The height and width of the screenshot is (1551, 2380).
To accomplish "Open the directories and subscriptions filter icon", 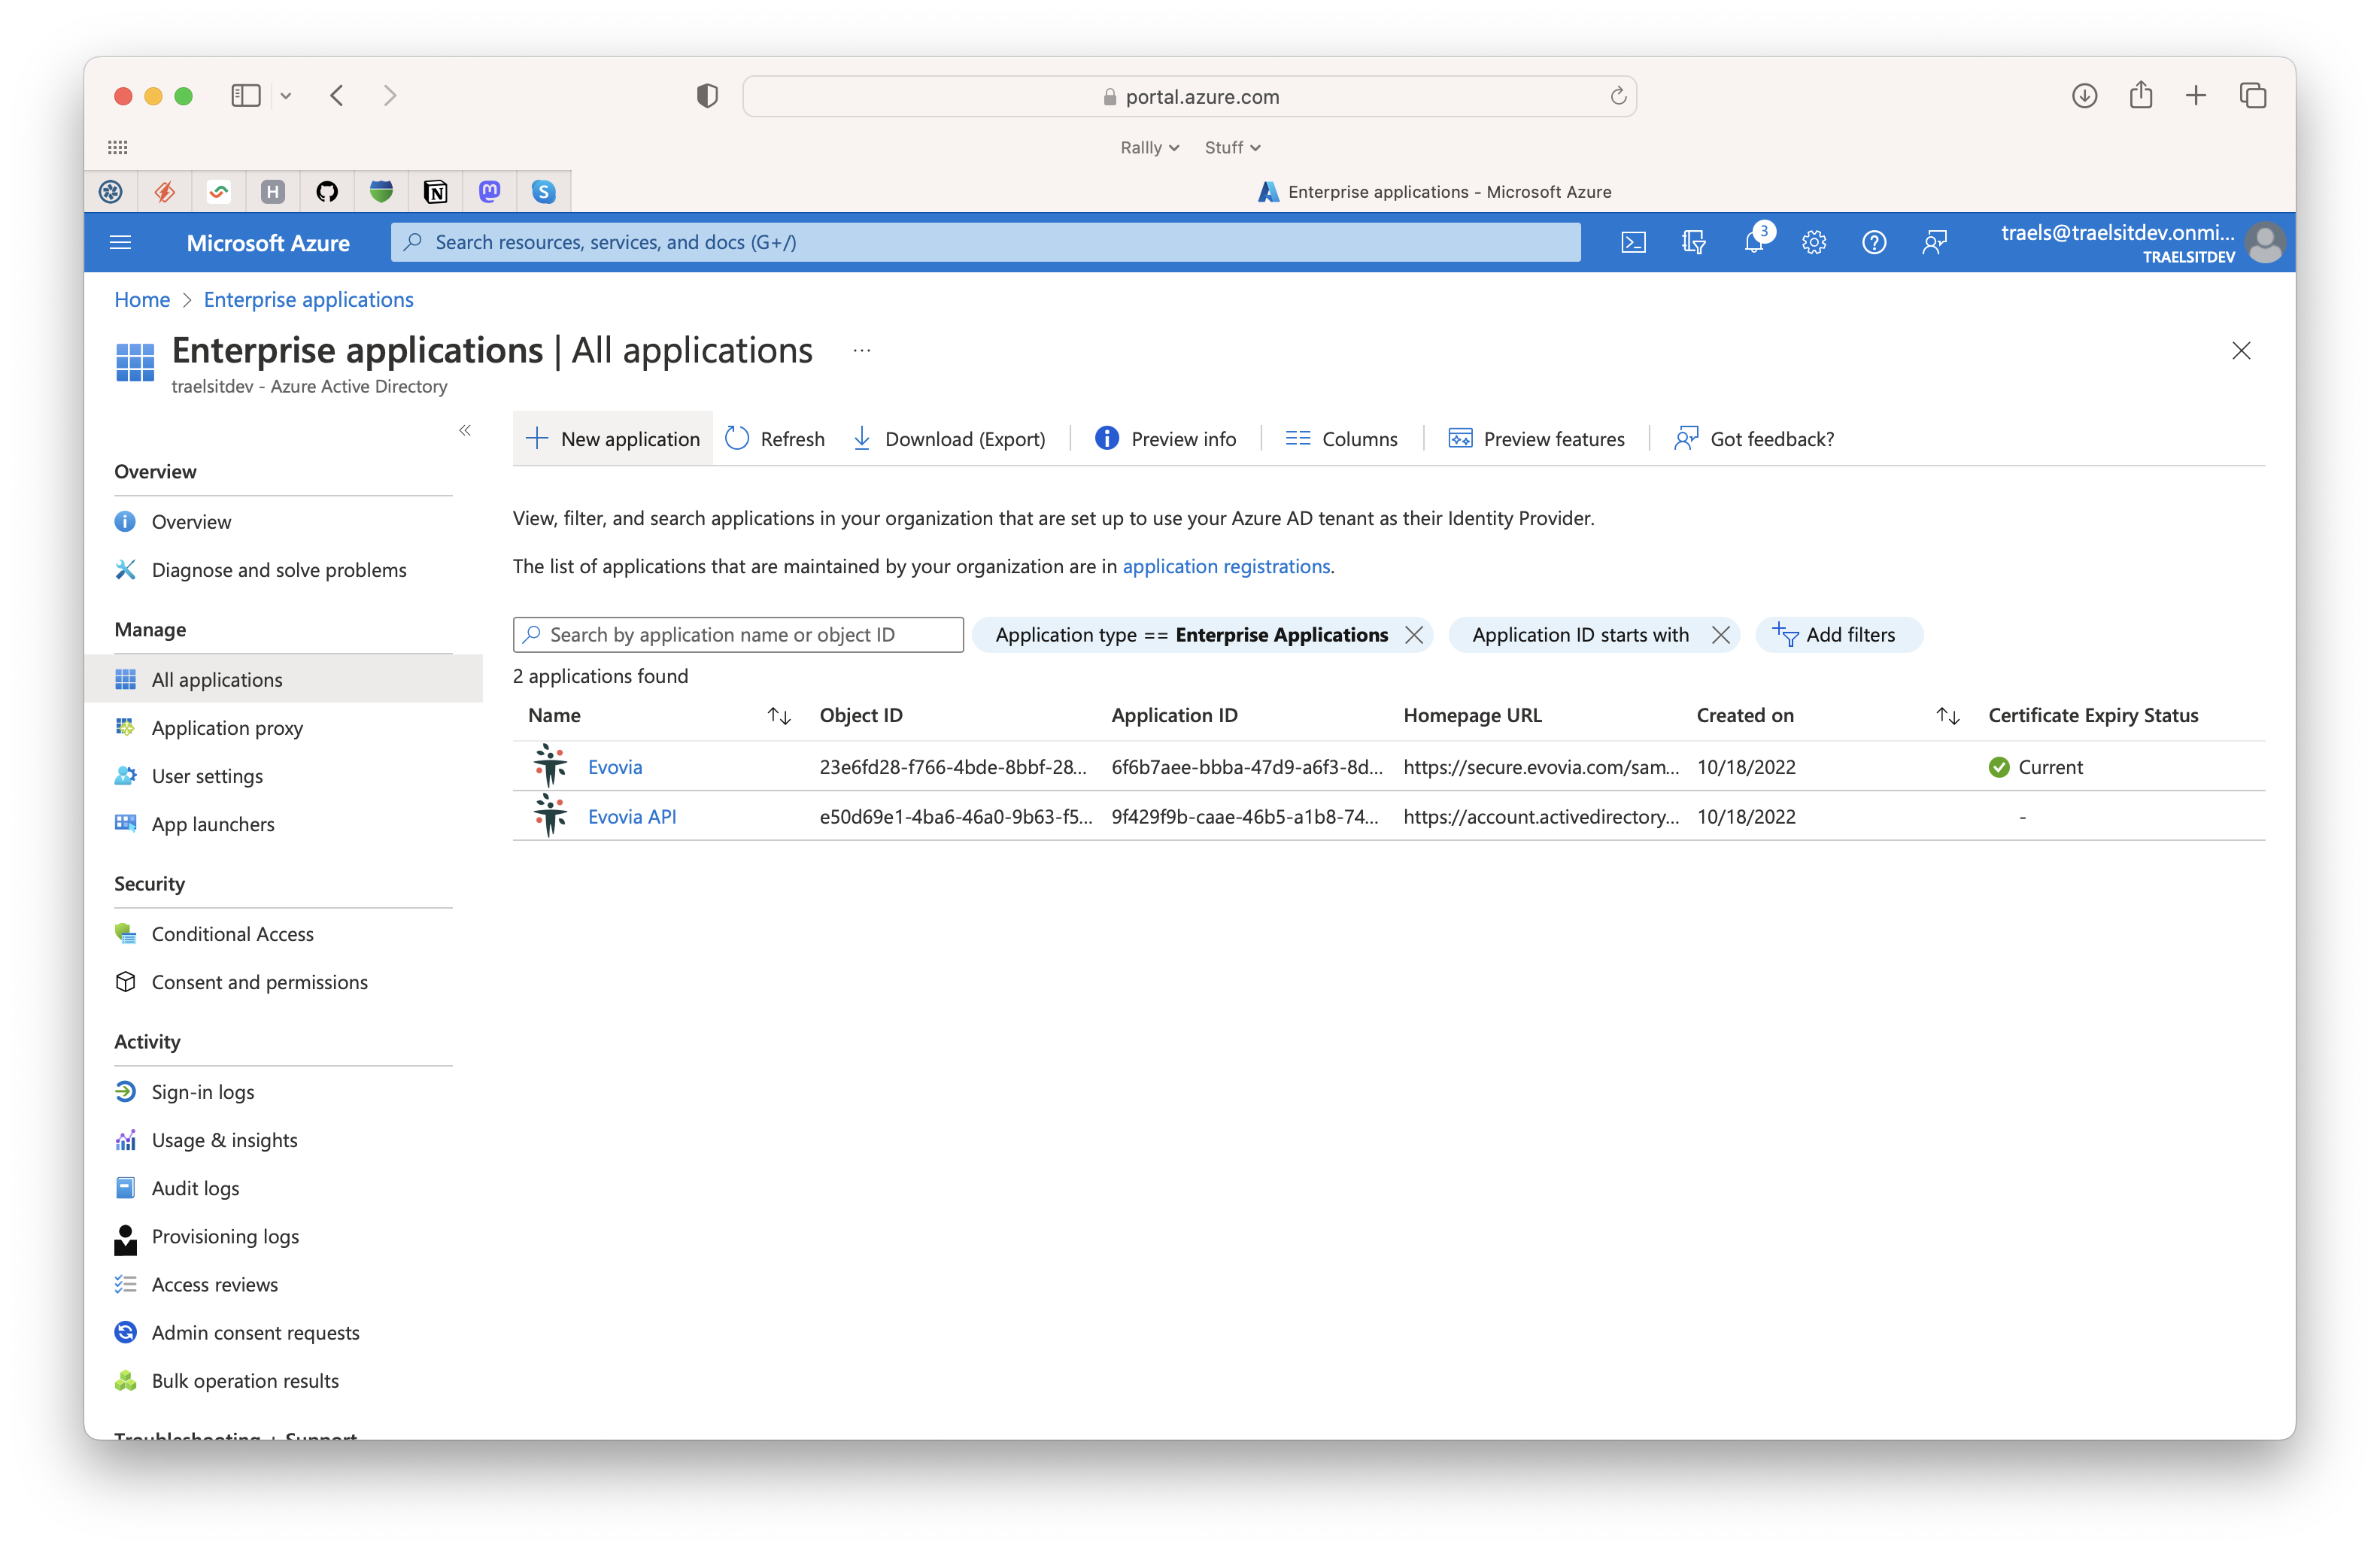I will point(1693,242).
